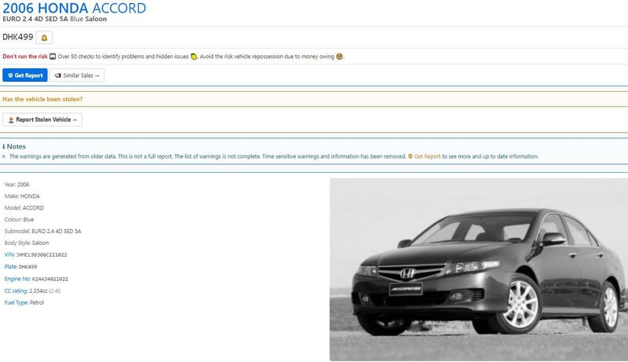Click the thief icon on Report Stolen Vehicle
628x362 pixels.
11,119
